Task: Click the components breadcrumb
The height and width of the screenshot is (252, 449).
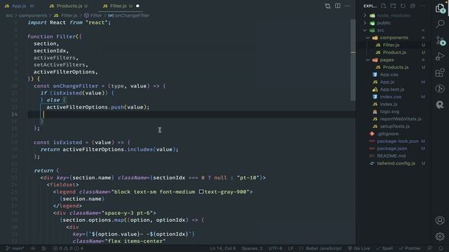Action: pyautogui.click(x=33, y=15)
